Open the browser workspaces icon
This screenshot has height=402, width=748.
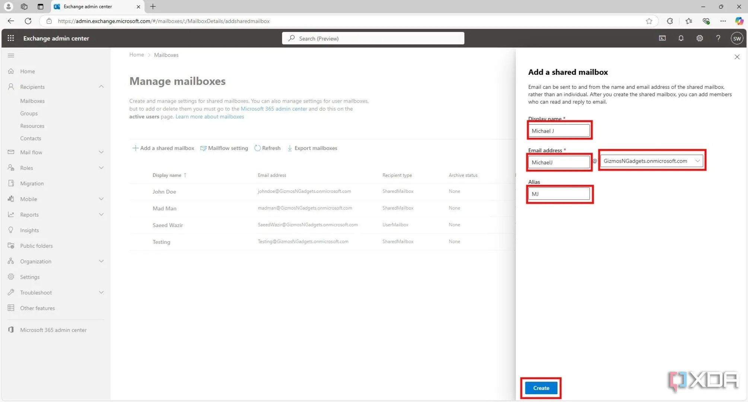pyautogui.click(x=24, y=6)
